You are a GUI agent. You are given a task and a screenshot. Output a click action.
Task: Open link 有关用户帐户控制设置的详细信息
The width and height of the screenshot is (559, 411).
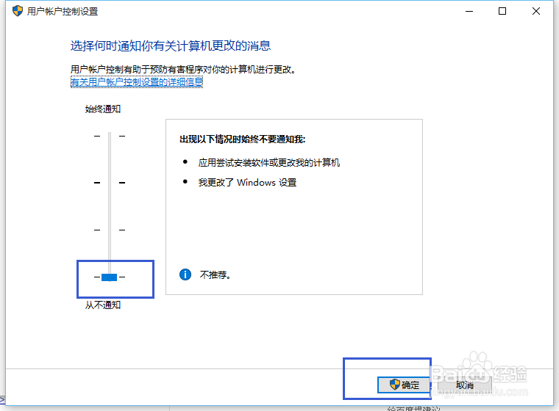137,82
